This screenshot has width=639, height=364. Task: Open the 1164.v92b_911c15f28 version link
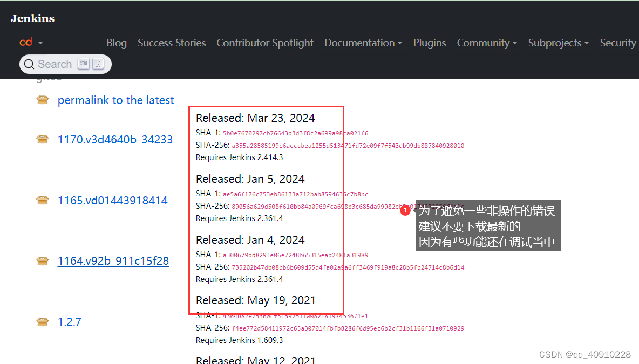[113, 261]
